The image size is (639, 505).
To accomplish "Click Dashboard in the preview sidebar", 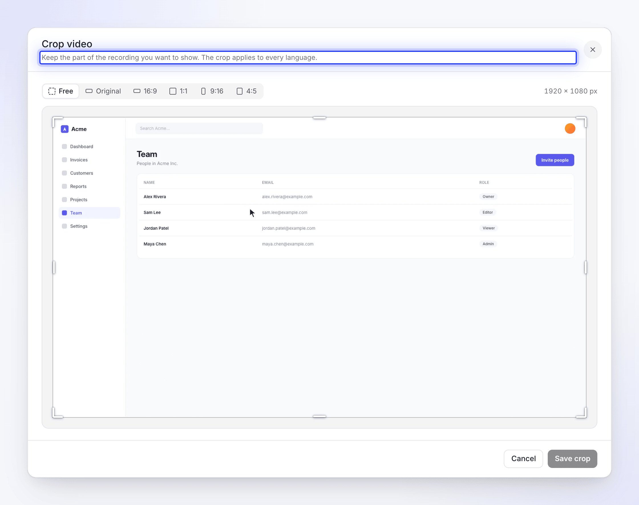I will (x=89, y=147).
